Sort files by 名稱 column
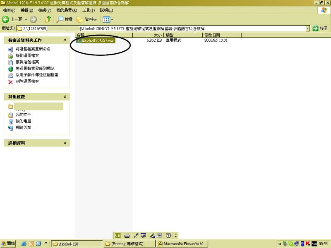Viewport: 331px width, 248px height. coord(104,35)
